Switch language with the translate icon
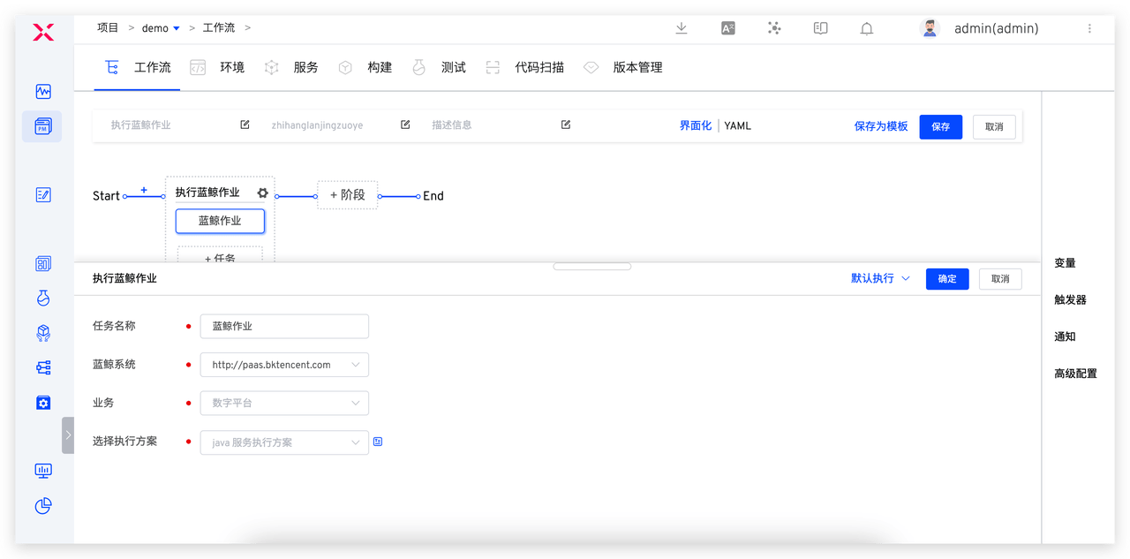Screen dimensions: 1130x559 (728, 28)
